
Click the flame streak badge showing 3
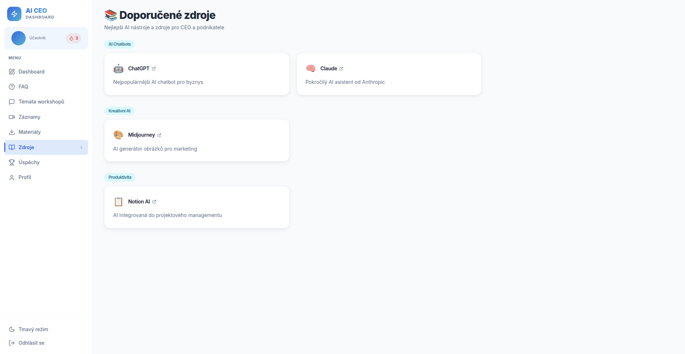(74, 38)
